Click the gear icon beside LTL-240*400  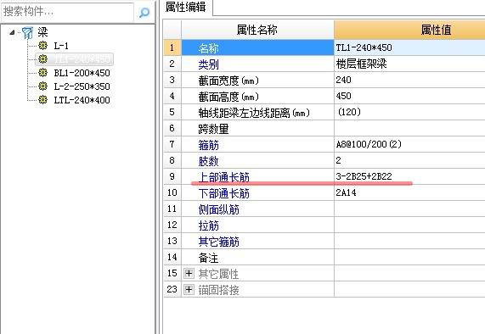tap(42, 99)
